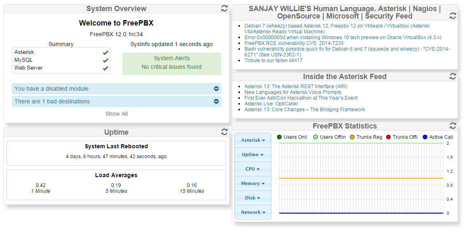Image resolution: width=466 pixels, height=241 pixels.
Task: Click the Asterisk status checkmark
Action: tap(105, 53)
